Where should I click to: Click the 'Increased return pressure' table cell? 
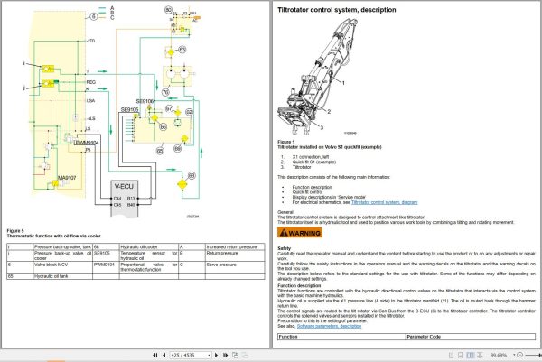[235, 247]
